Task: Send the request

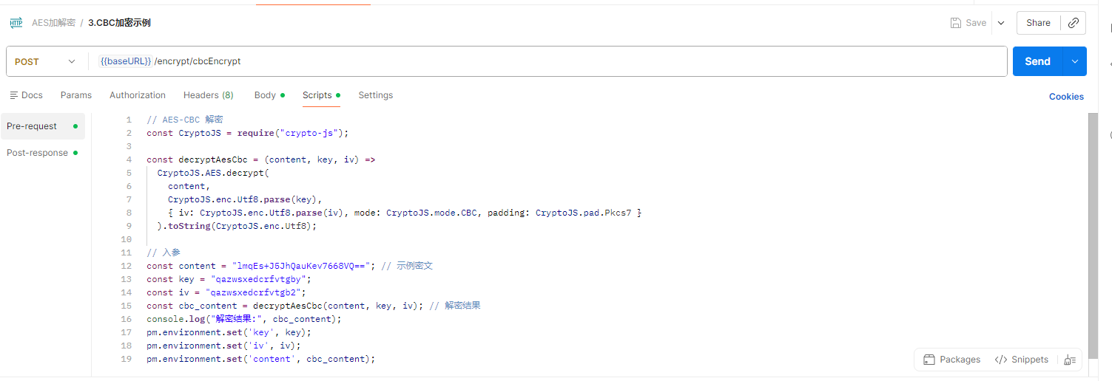Action: pyautogui.click(x=1037, y=61)
